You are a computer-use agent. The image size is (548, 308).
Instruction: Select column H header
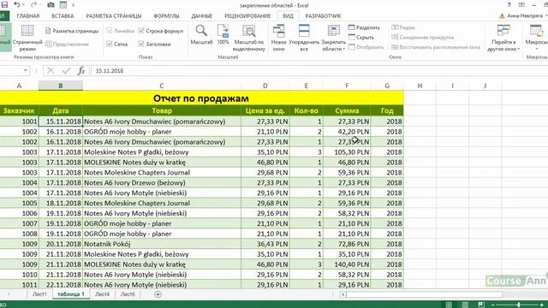pos(420,86)
